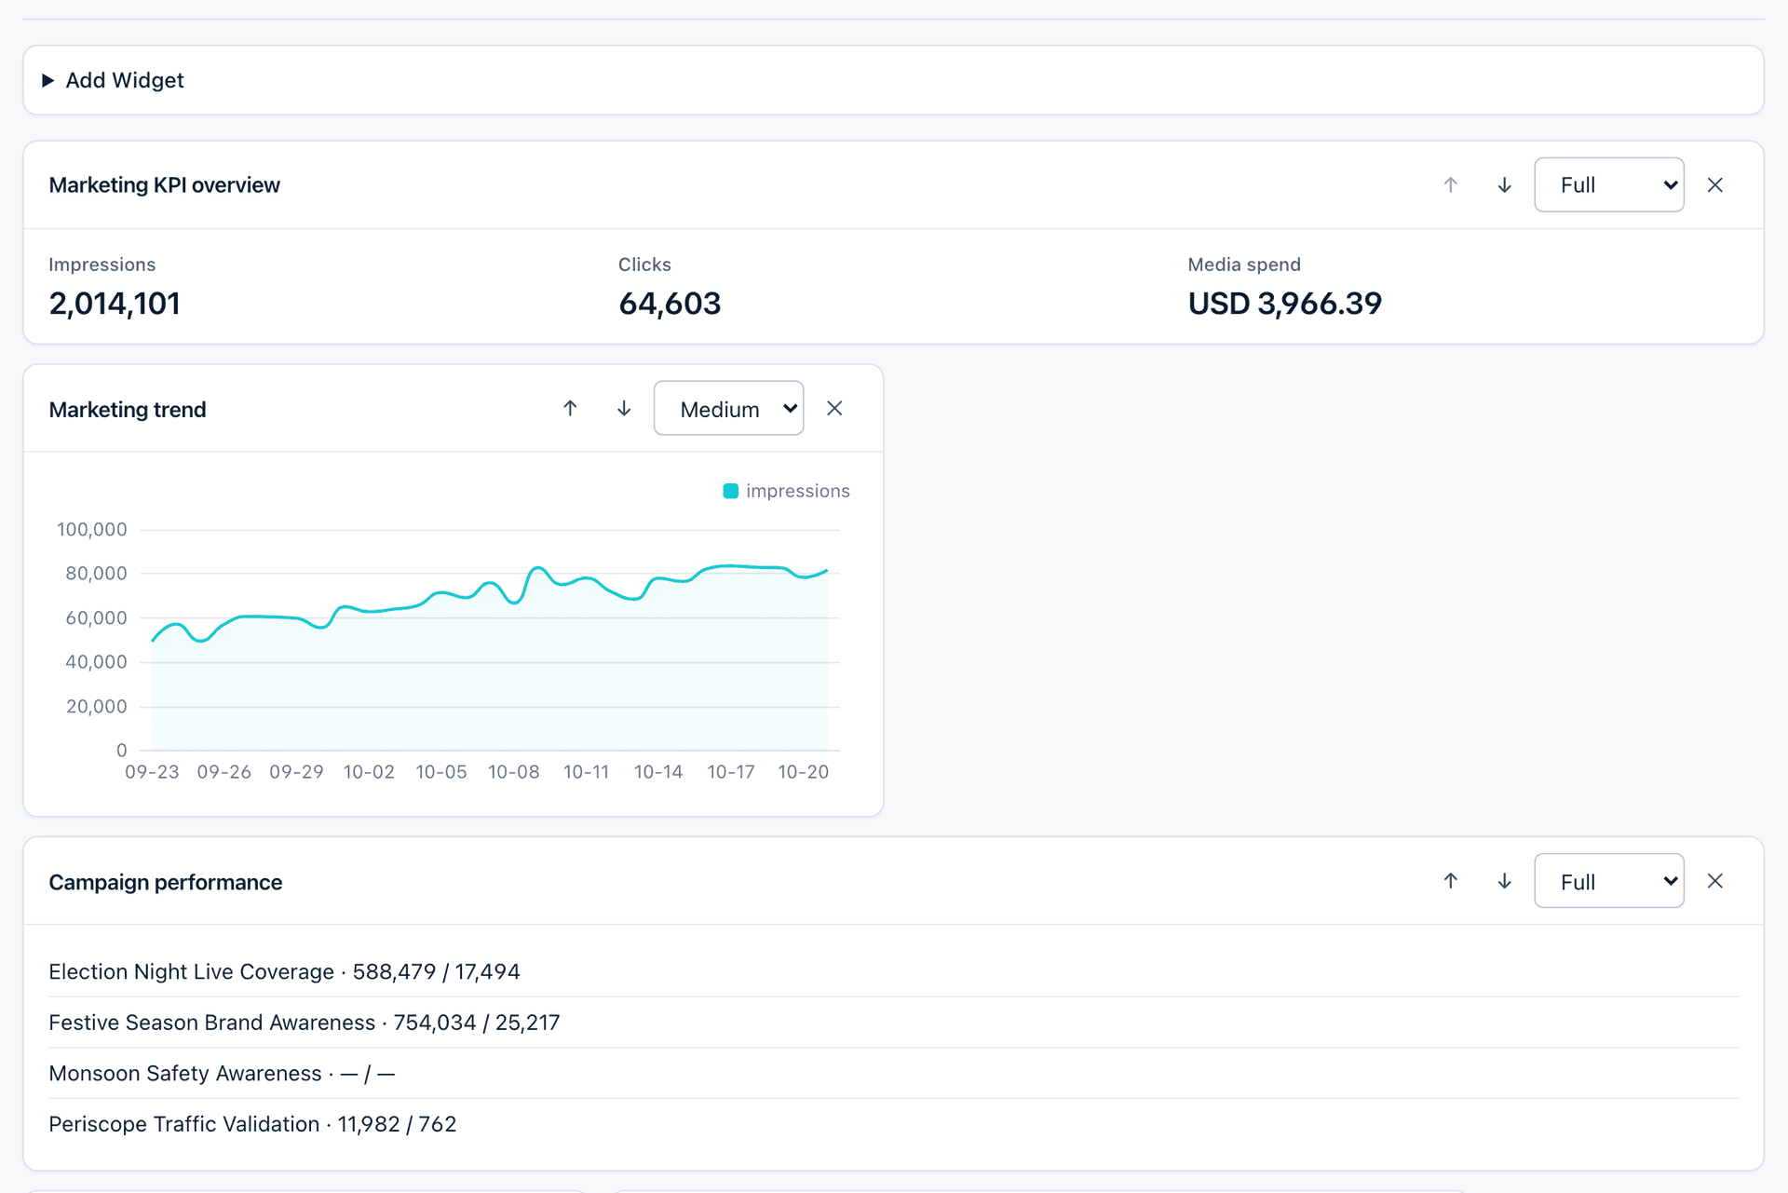This screenshot has height=1193, width=1788.
Task: Click the 10-20 date label on chart axis
Action: [804, 772]
